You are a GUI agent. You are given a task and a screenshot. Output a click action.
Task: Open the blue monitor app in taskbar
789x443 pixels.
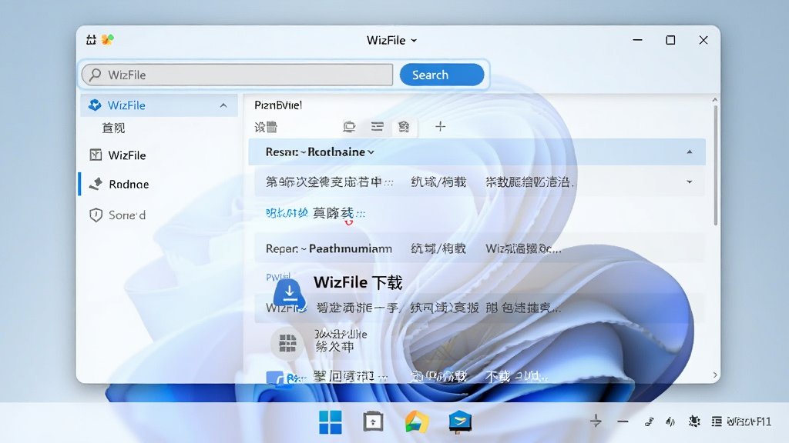coord(460,422)
